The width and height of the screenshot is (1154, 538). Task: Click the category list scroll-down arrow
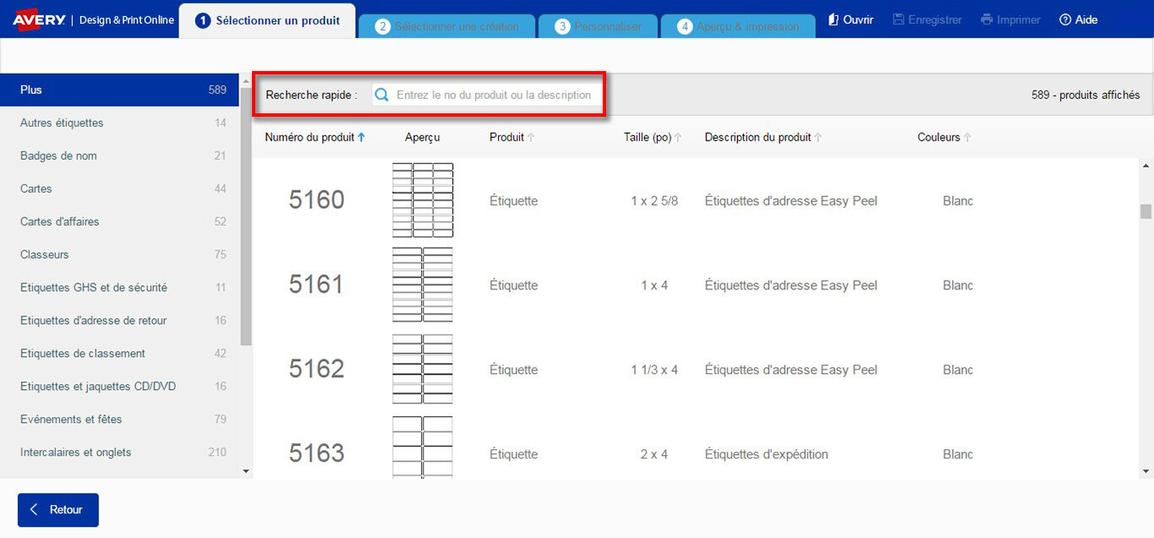(246, 471)
